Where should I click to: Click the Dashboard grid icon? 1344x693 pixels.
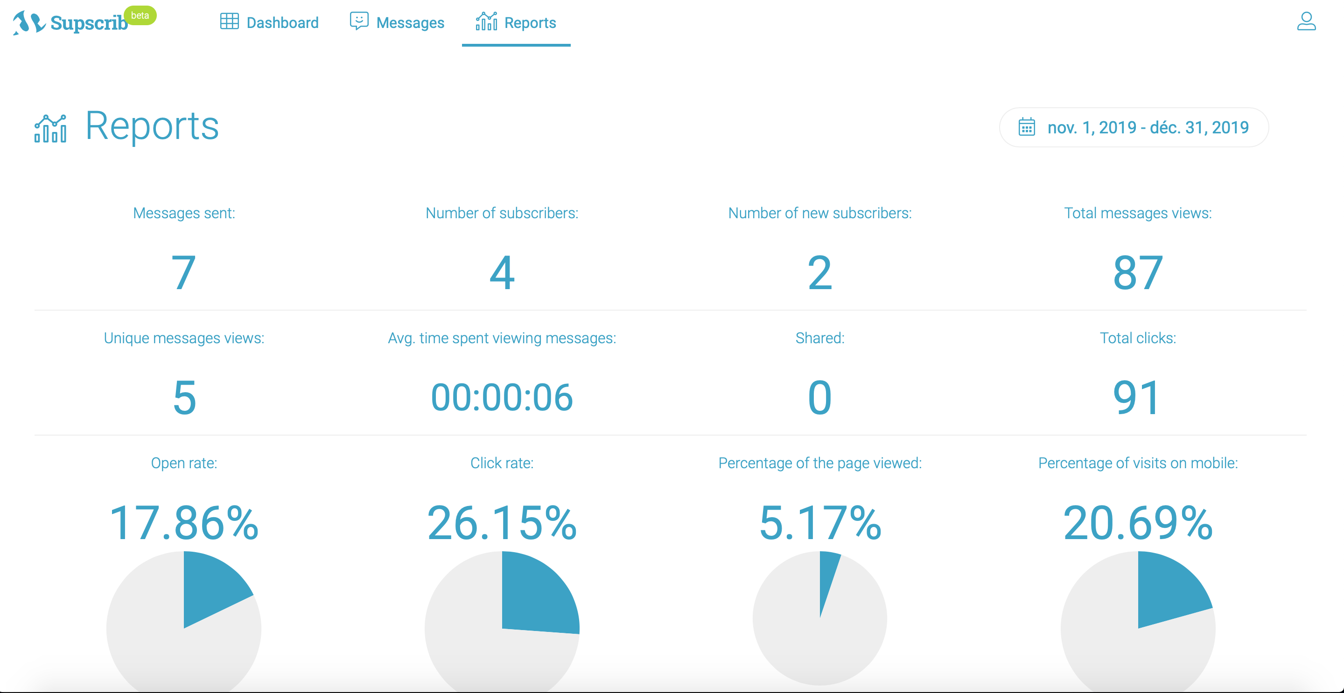(x=229, y=22)
